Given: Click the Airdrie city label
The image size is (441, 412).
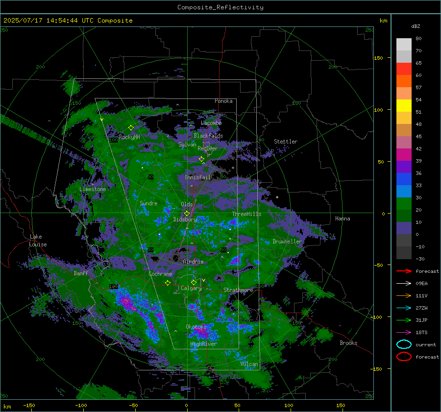Looking at the screenshot, I should (x=193, y=262).
